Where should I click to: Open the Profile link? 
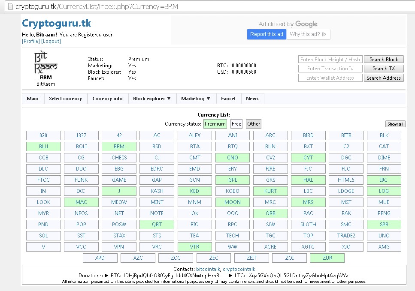[31, 41]
